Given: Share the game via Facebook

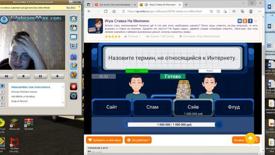Looking at the screenshot, I should pos(250,21).
